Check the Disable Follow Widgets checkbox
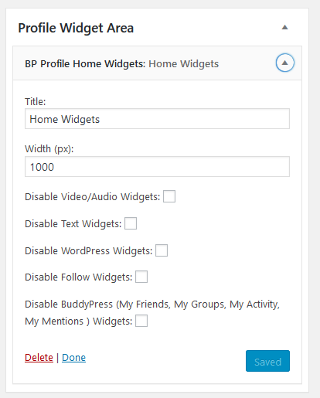320x398 pixels. click(x=141, y=277)
